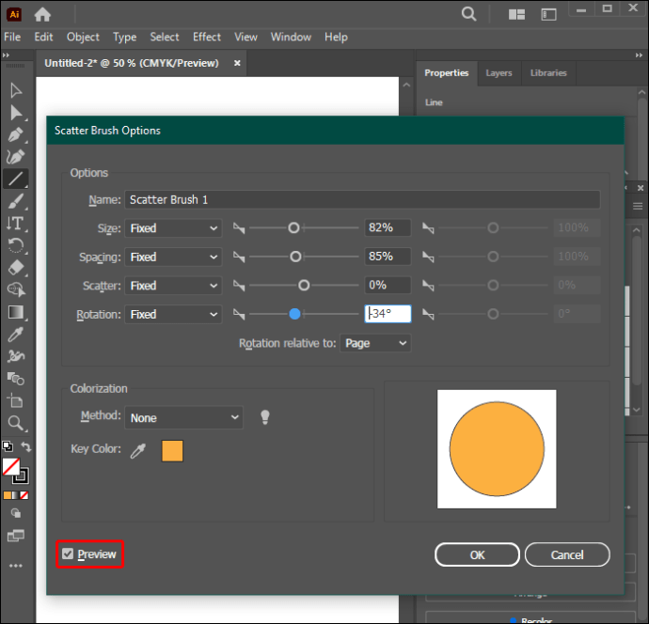The height and width of the screenshot is (624, 649).
Task: Select the Pen tool
Action: (x=16, y=134)
